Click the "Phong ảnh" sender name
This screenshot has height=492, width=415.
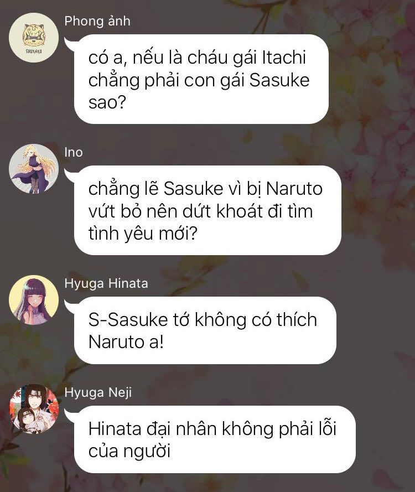tap(97, 22)
